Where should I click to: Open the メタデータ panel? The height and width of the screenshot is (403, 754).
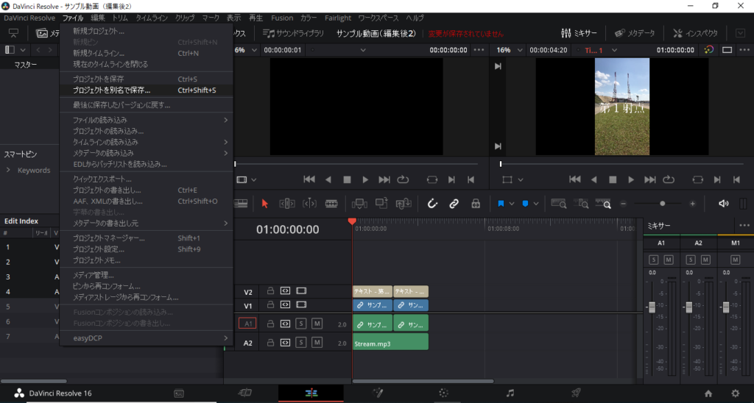tap(635, 33)
